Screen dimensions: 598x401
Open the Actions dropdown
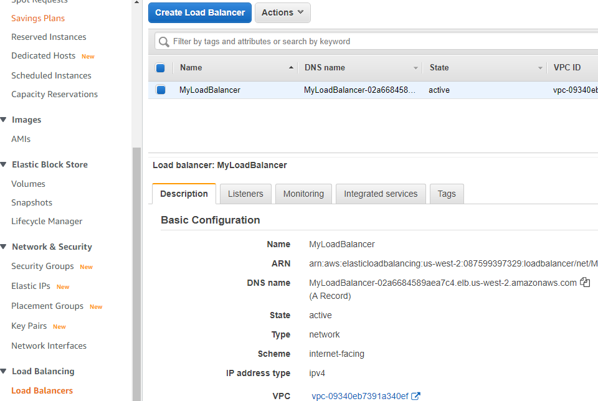coord(283,12)
